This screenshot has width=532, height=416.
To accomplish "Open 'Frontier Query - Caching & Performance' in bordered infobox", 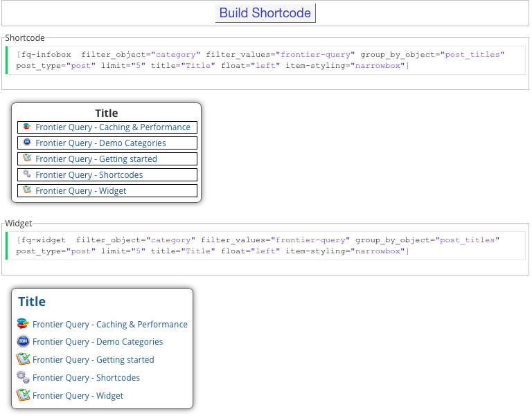I will [x=113, y=127].
